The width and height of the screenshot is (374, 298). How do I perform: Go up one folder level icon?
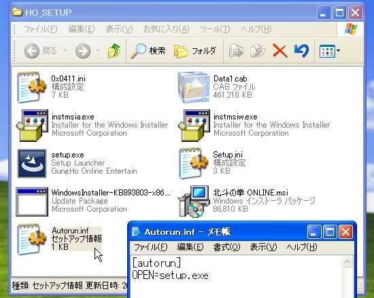[114, 51]
